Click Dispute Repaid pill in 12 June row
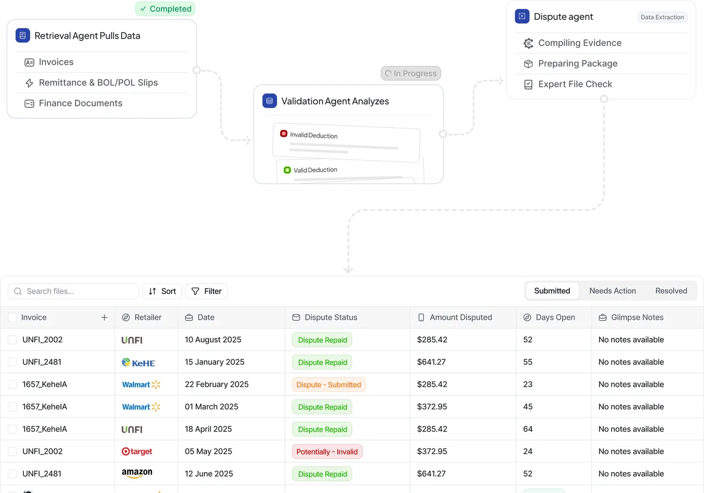The height and width of the screenshot is (493, 704). click(x=322, y=474)
